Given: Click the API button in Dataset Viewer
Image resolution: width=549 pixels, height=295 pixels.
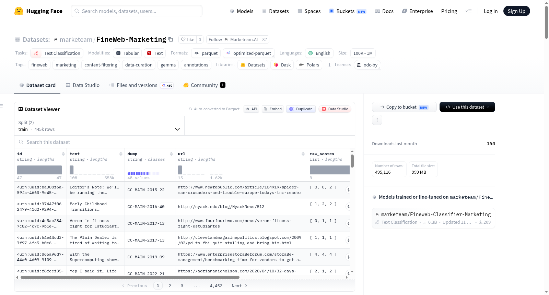Looking at the screenshot, I should 251,109.
